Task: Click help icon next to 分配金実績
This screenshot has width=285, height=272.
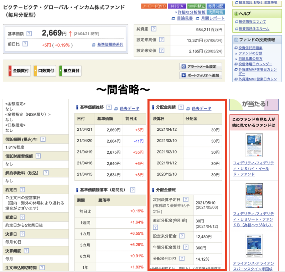Action: coord(181,107)
